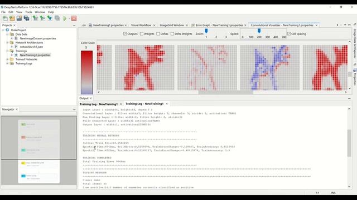Click the Network Architectures folder icon
This screenshot has width=357, height=200.
click(x=12, y=43)
